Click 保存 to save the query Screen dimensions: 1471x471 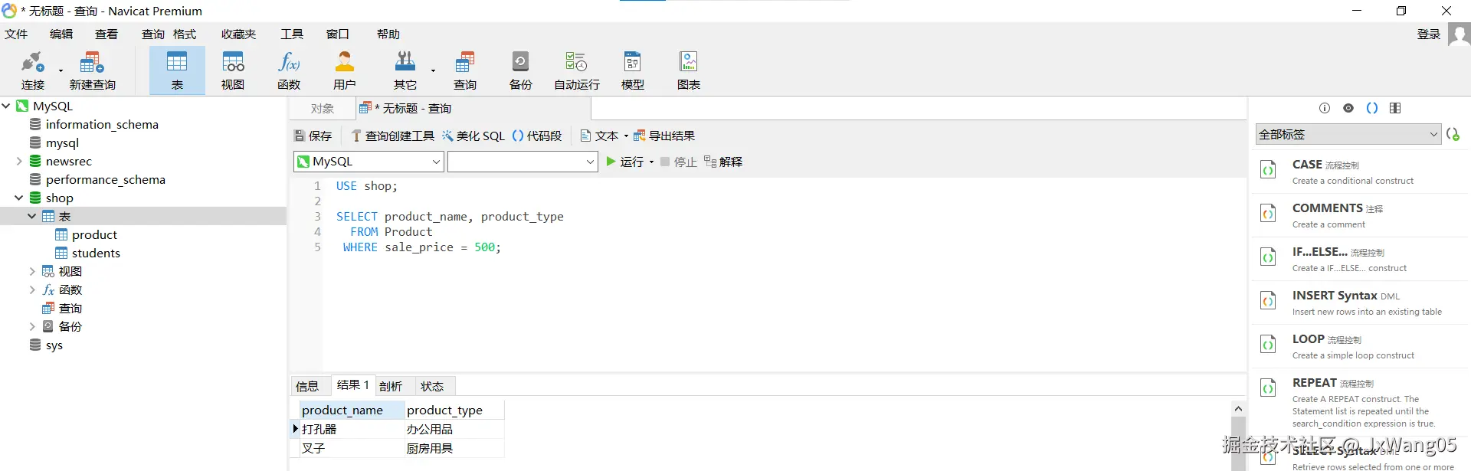(x=313, y=136)
